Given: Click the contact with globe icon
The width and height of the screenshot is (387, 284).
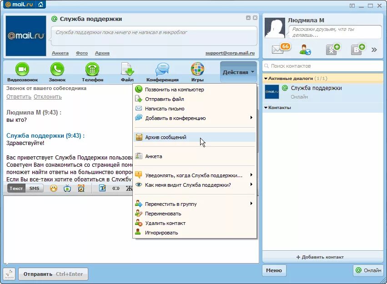Looking at the screenshot, I should coord(305,50).
